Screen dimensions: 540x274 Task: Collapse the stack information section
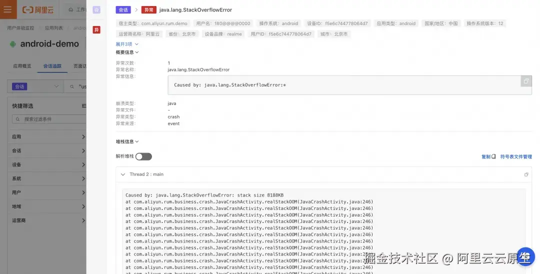127,141
